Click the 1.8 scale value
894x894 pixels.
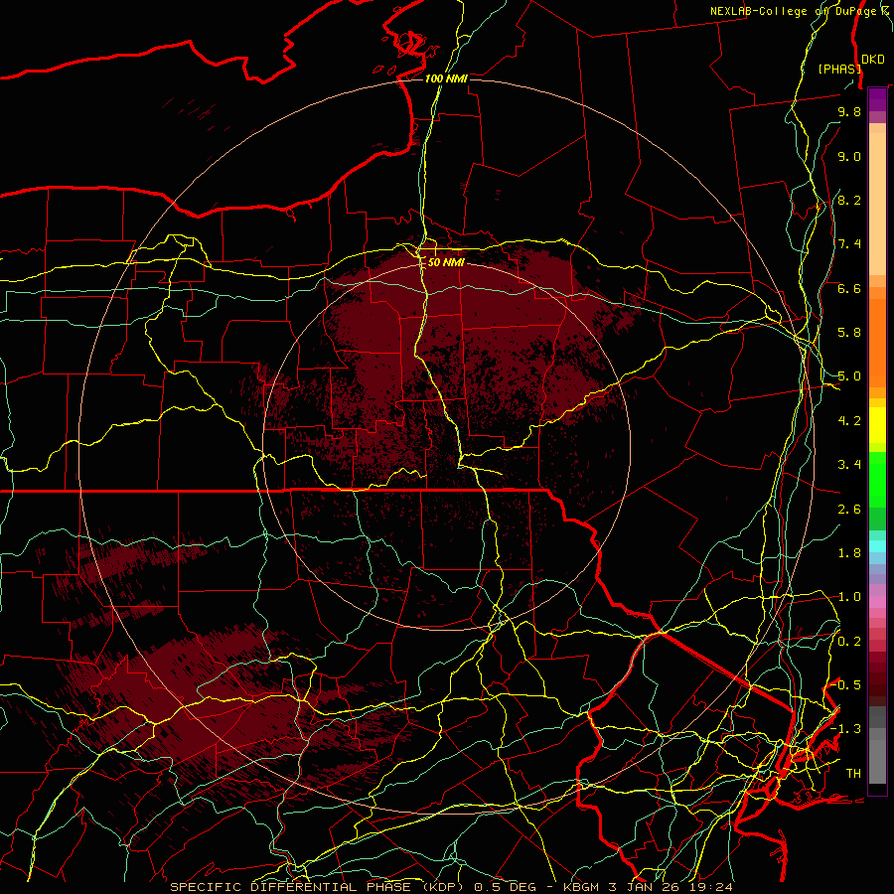coord(849,553)
